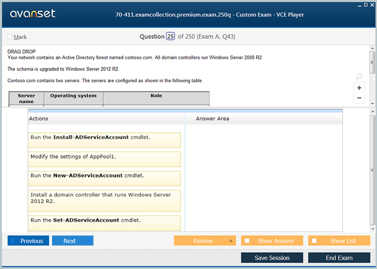
Task: Select the Modify AppPool1 settings action
Action: click(104, 159)
